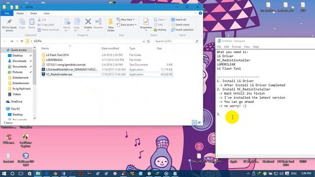Open Downloads in navigation pane
Screen dimensions: 315x177
20,61
